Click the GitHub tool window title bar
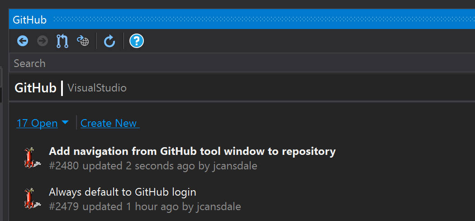475x221 pixels. [x=242, y=20]
